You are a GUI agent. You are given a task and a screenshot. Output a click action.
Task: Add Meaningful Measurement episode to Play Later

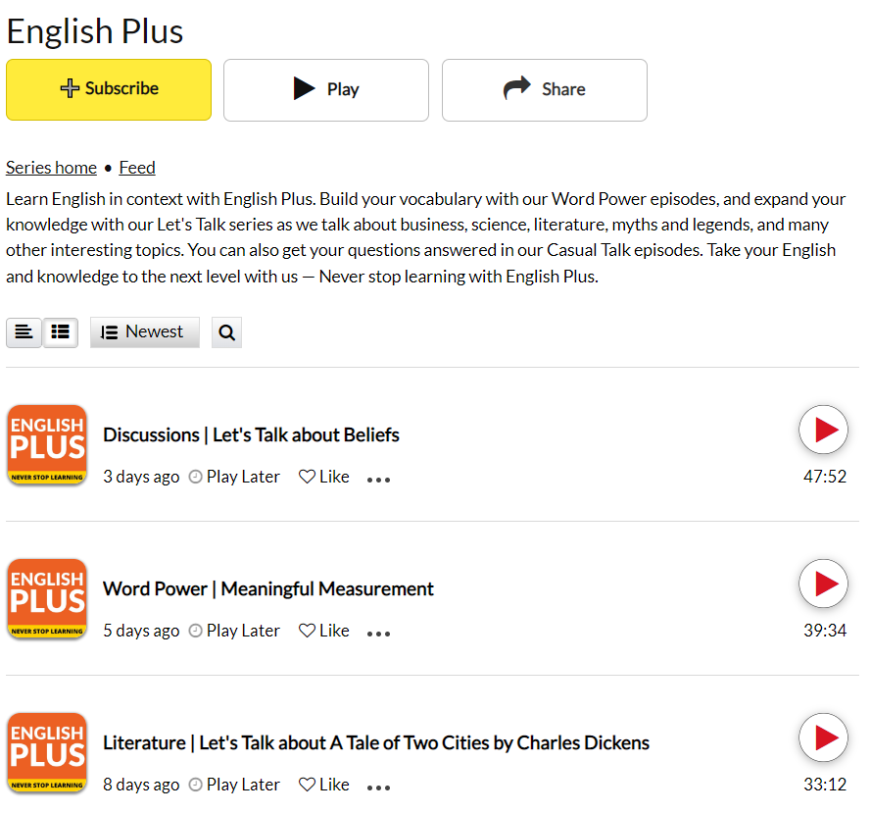tap(234, 631)
